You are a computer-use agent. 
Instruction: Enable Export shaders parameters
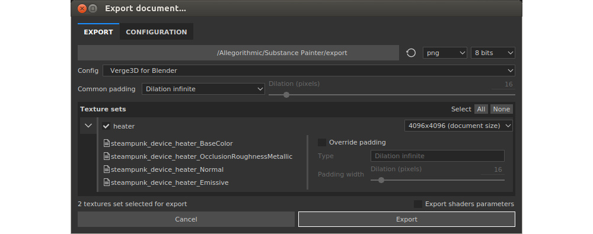tap(418, 204)
